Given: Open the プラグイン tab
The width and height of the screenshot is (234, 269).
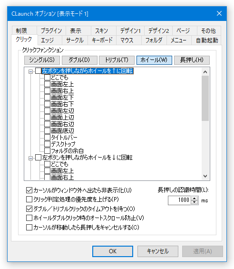Looking at the screenshot, I should coord(51,31).
